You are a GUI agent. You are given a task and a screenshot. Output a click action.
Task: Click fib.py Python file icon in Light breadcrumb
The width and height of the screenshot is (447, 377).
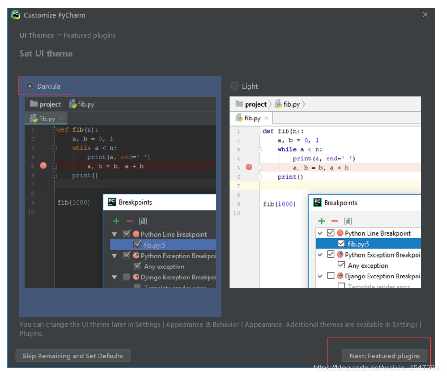click(x=278, y=104)
